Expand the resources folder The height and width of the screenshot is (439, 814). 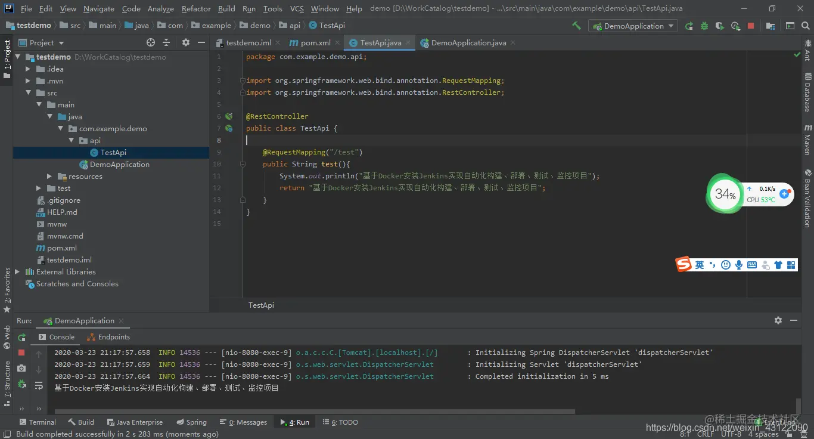click(x=49, y=177)
